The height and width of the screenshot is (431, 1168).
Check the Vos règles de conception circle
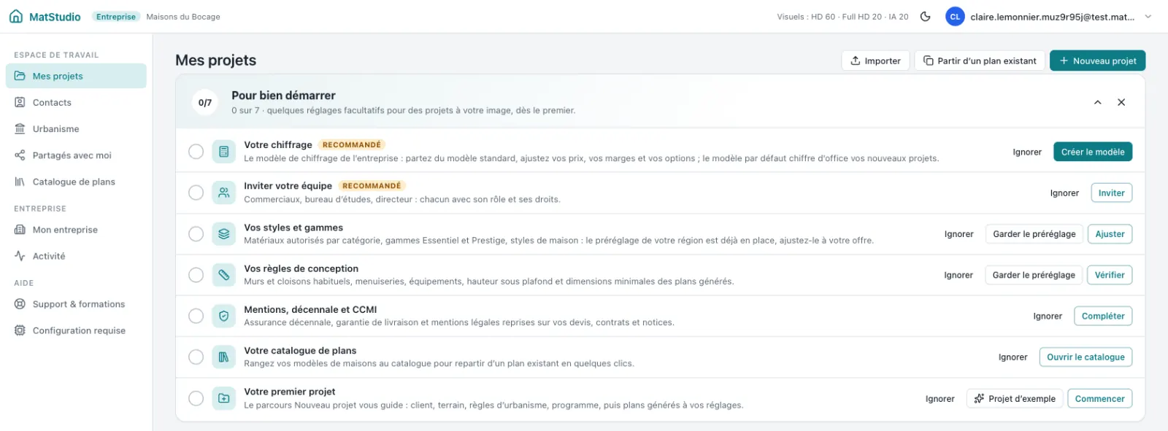pos(196,275)
